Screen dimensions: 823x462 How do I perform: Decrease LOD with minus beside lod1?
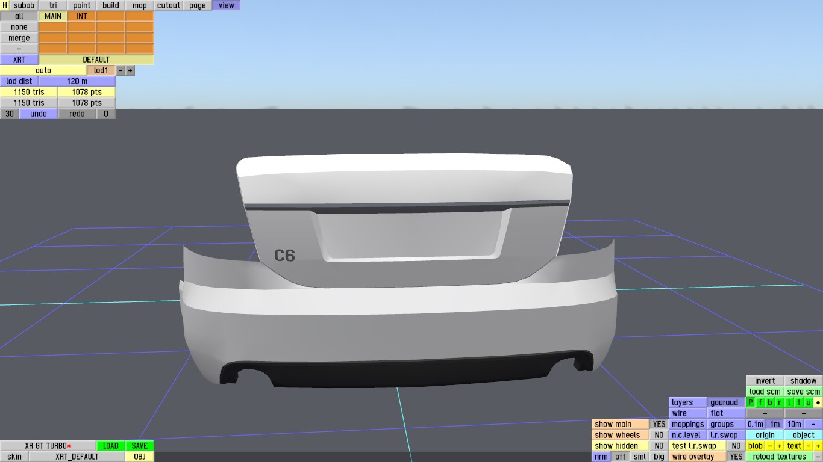pyautogui.click(x=120, y=70)
